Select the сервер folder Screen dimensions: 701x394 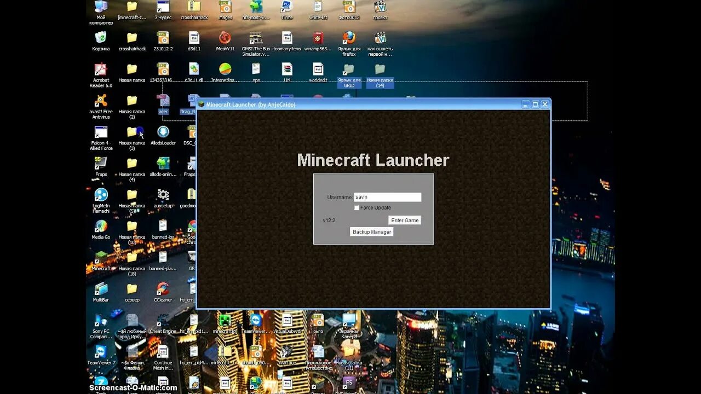pyautogui.click(x=132, y=288)
